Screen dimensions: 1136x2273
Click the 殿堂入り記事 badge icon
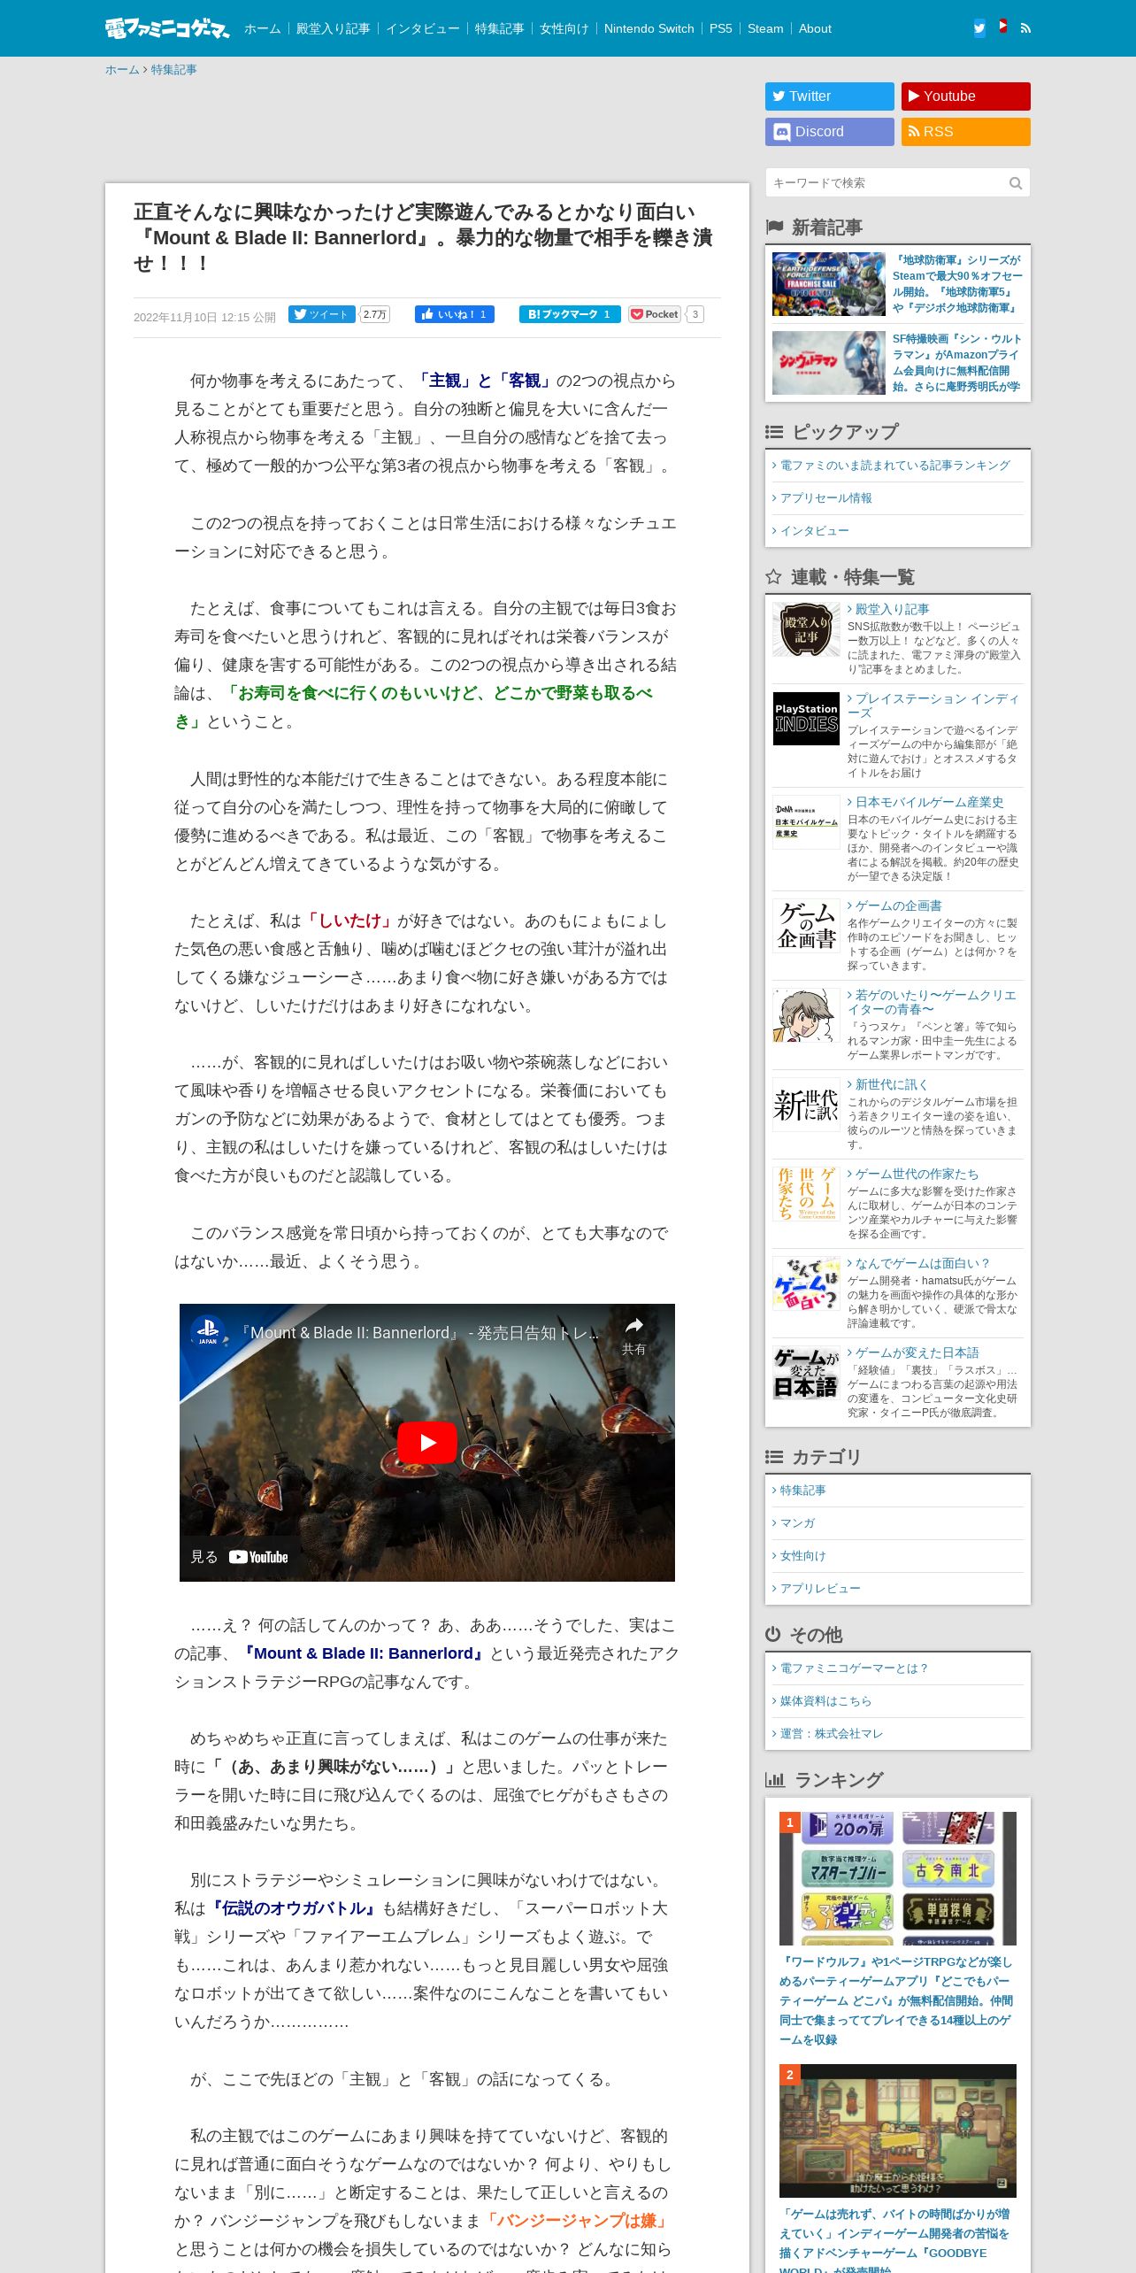(x=806, y=629)
